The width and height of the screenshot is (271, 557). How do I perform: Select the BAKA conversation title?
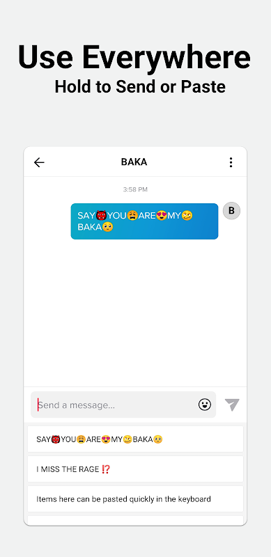134,162
